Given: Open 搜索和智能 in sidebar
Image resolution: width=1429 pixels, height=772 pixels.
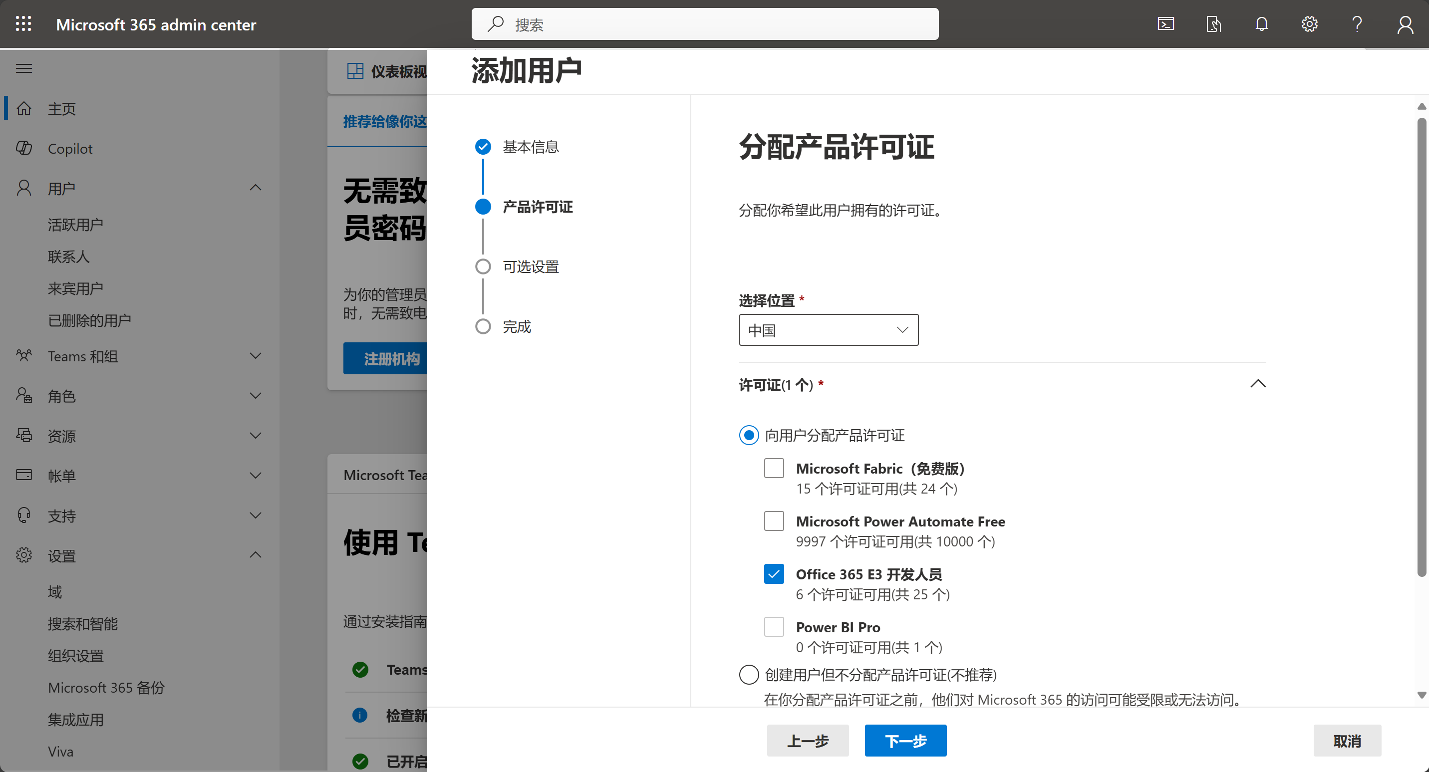Looking at the screenshot, I should click(83, 624).
